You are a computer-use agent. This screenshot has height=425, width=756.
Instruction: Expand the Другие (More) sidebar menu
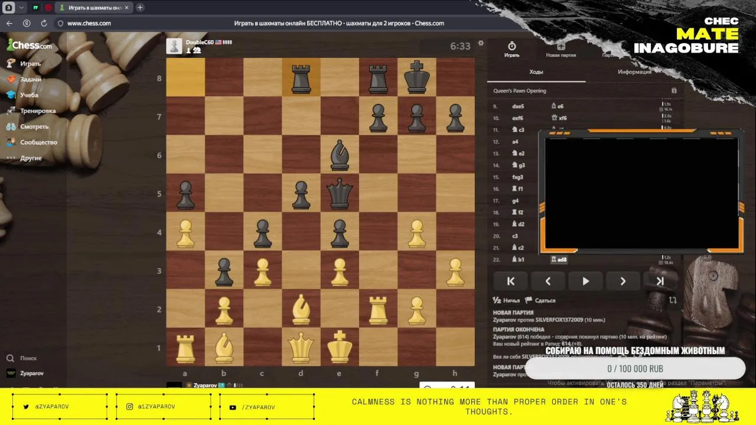24,158
